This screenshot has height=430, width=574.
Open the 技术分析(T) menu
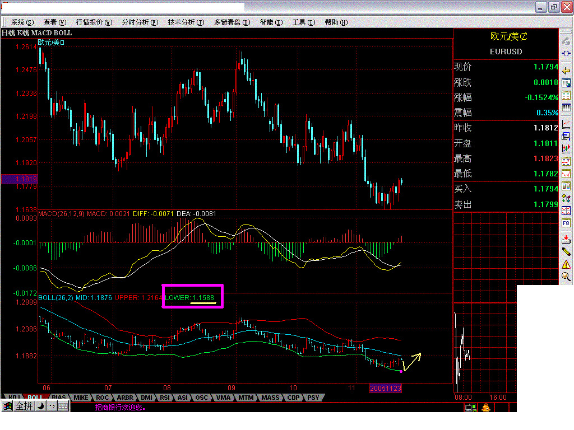point(186,22)
